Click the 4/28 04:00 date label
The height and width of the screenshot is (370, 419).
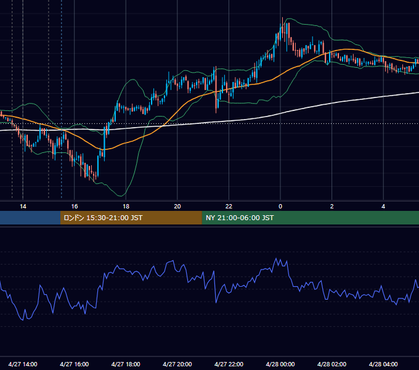click(x=383, y=364)
